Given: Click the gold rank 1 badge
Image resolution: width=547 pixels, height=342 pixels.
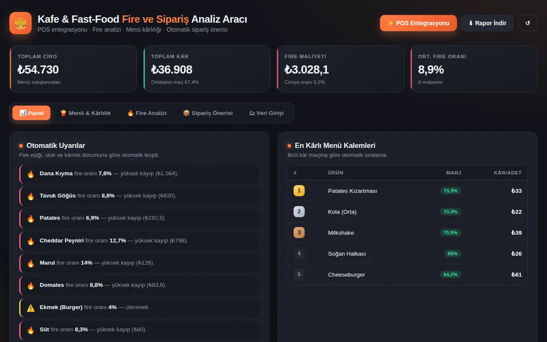Looking at the screenshot, I should (299, 191).
